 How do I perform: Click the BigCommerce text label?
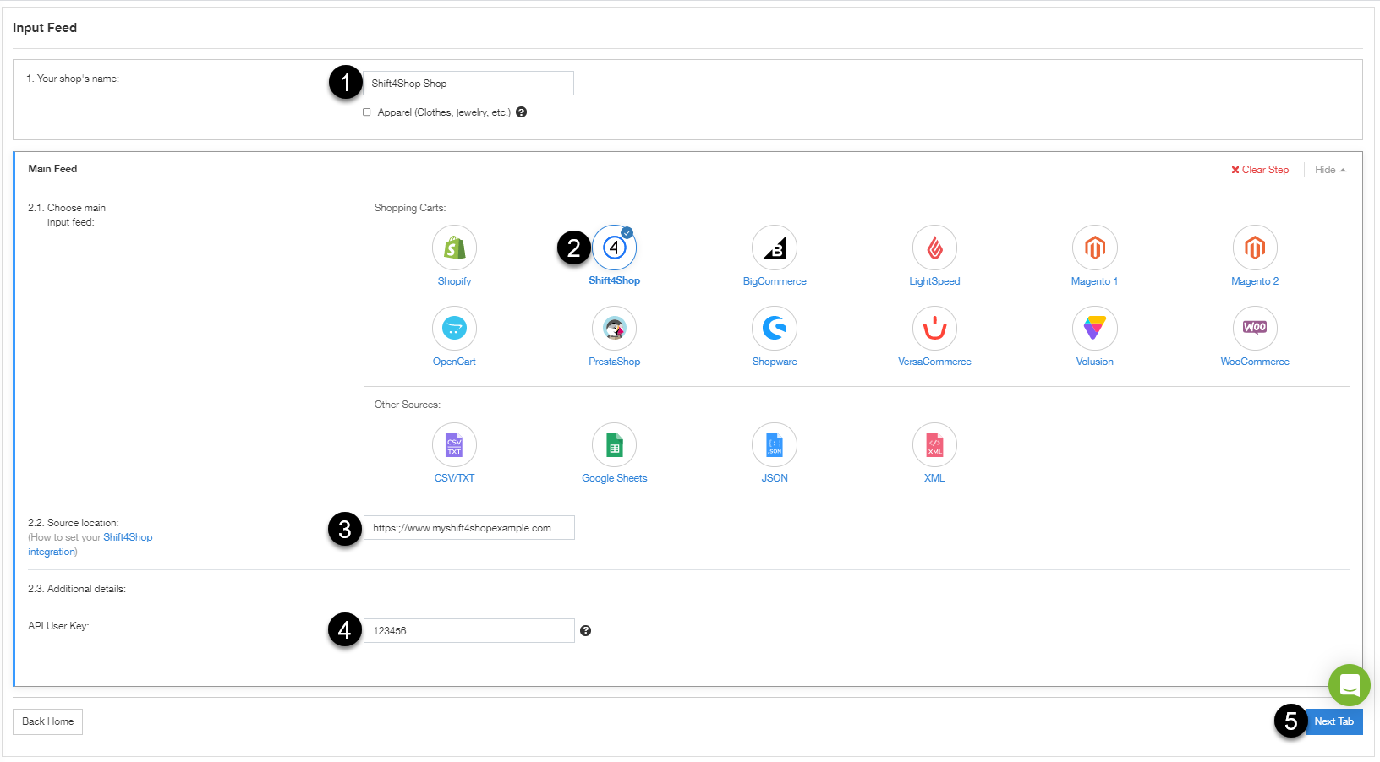(775, 281)
